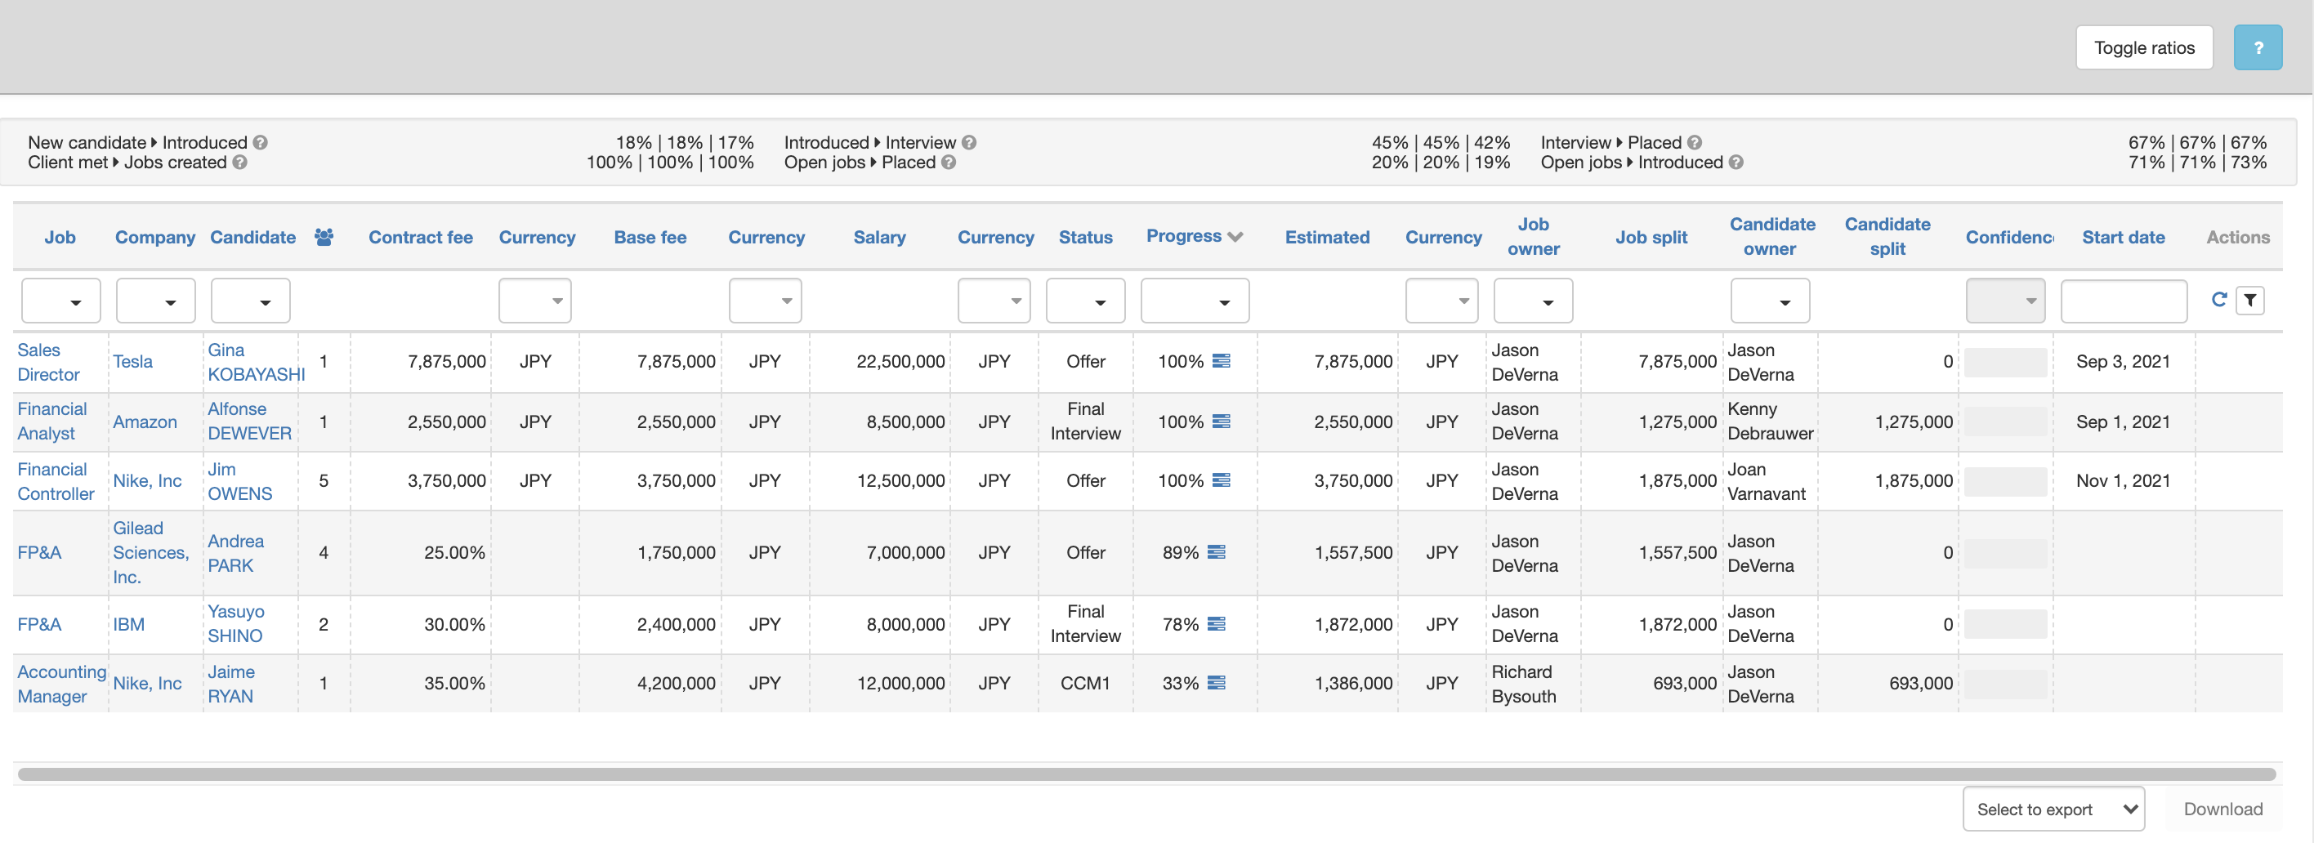Click the horizontal table scrollbar
This screenshot has height=843, width=2314.
click(x=1146, y=774)
